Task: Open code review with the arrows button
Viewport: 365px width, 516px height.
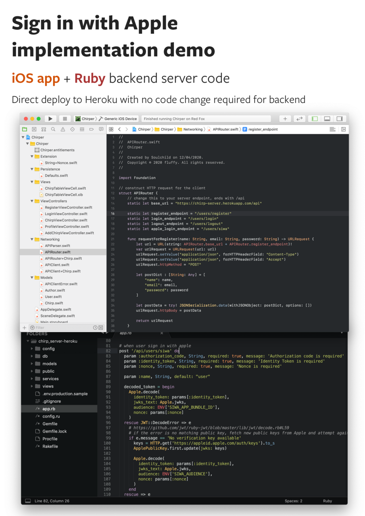Action: pos(300,119)
